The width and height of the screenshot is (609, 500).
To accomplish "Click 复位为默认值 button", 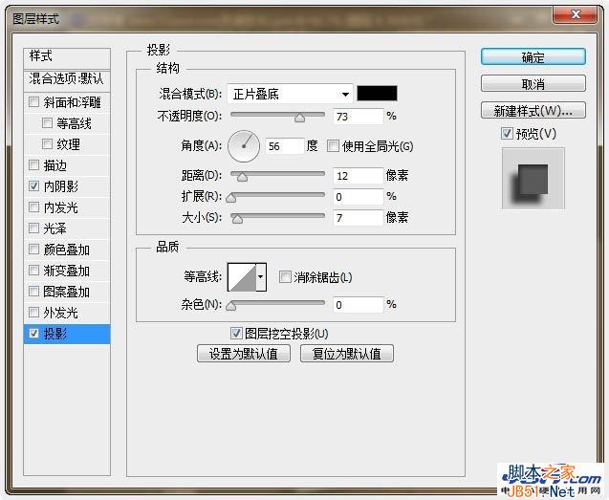I will tap(347, 354).
